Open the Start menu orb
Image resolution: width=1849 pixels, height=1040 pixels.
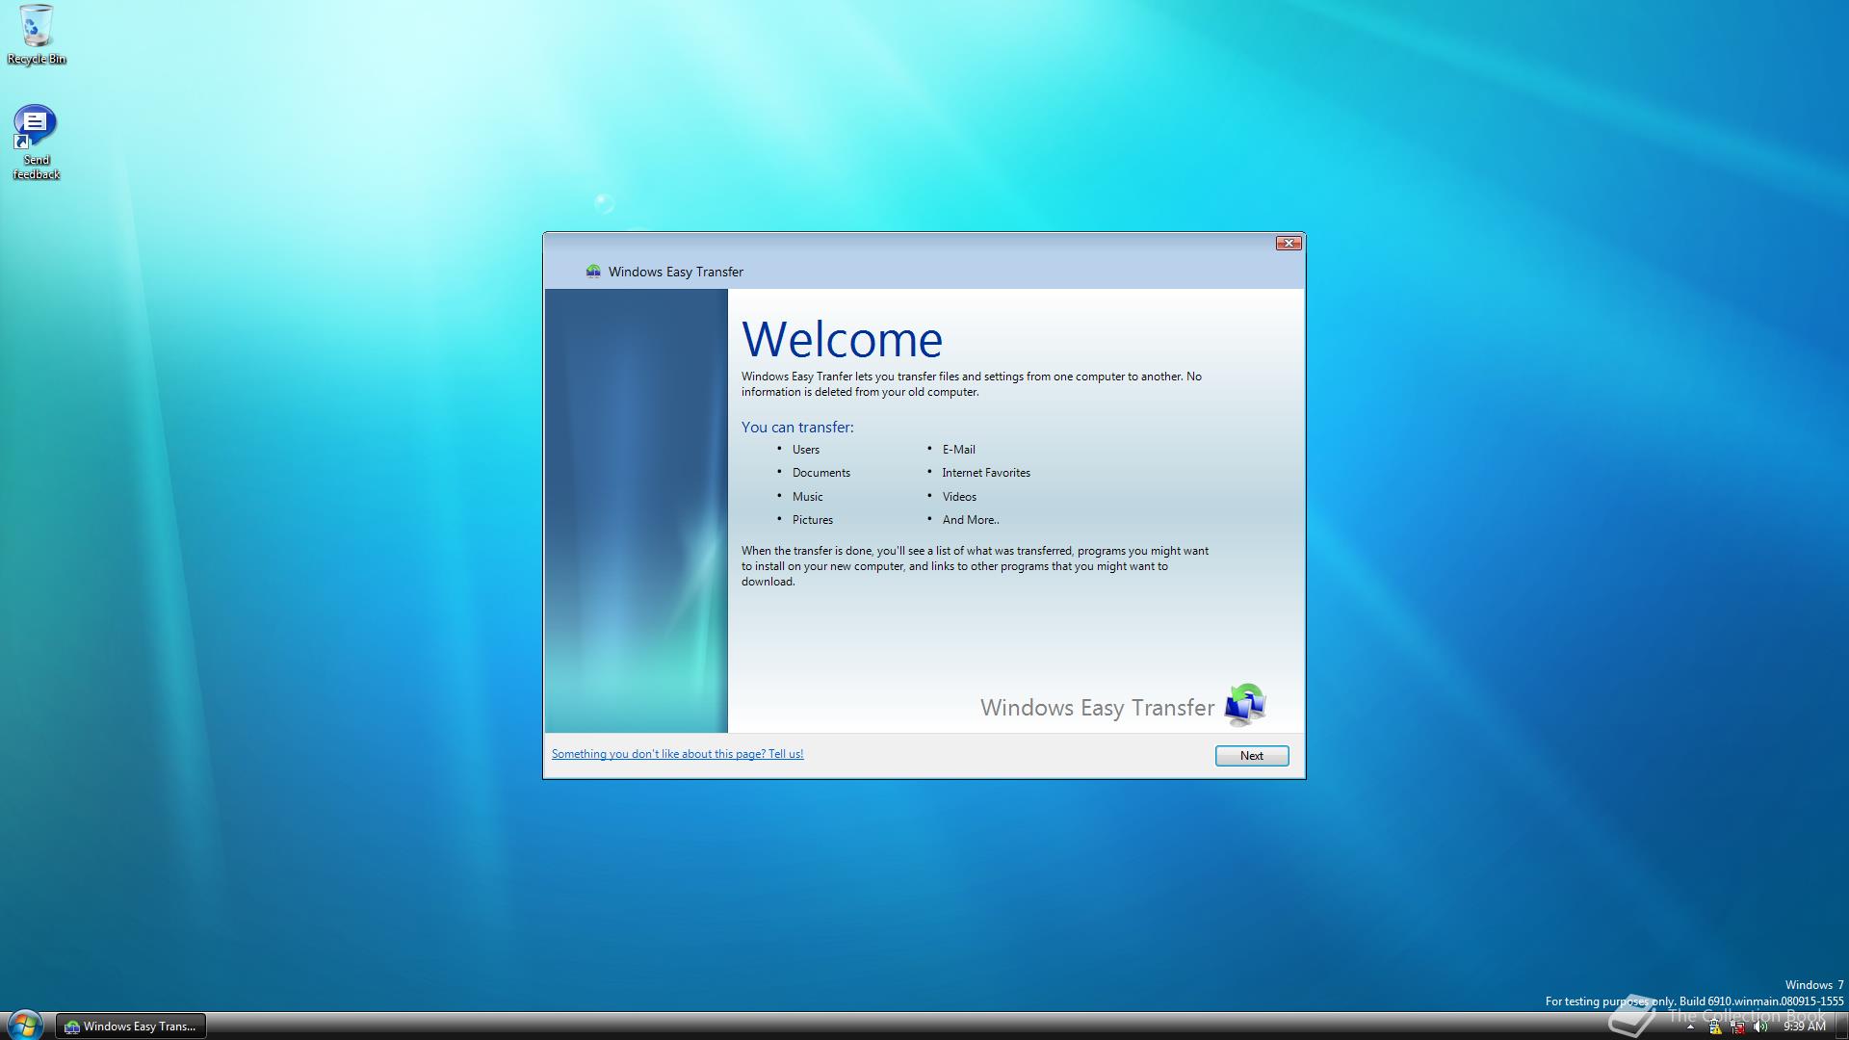[x=24, y=1025]
